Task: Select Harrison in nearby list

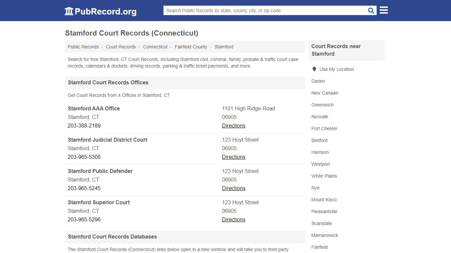Action: (320, 152)
